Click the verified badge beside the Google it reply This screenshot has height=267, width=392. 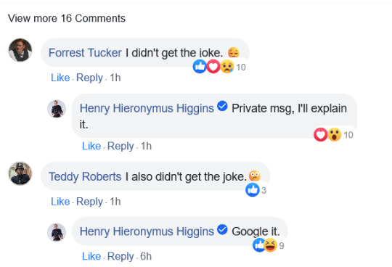tap(222, 229)
